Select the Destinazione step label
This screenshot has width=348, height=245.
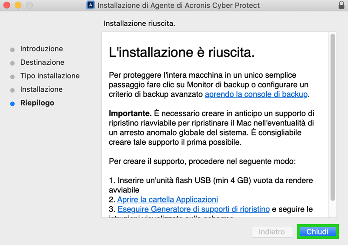pyautogui.click(x=42, y=62)
